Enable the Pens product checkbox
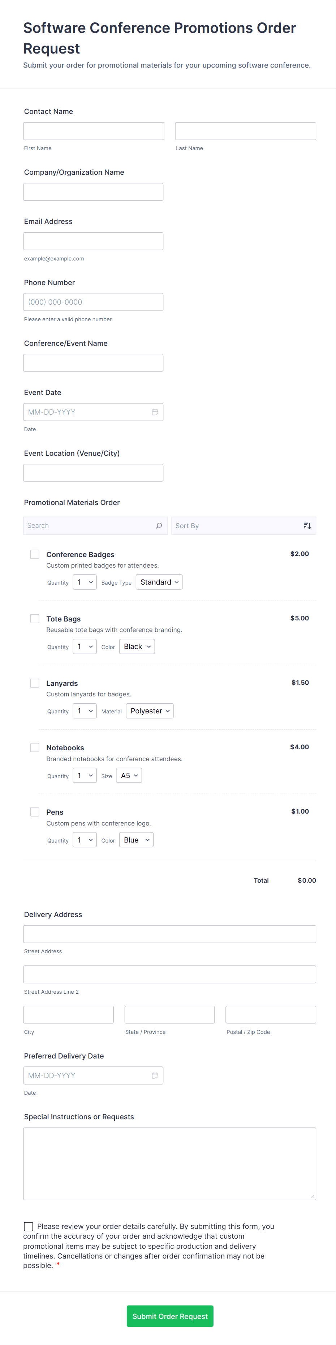 pos(35,812)
